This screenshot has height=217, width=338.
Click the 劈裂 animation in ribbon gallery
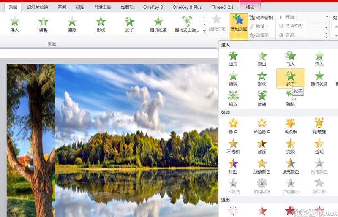coord(44,24)
